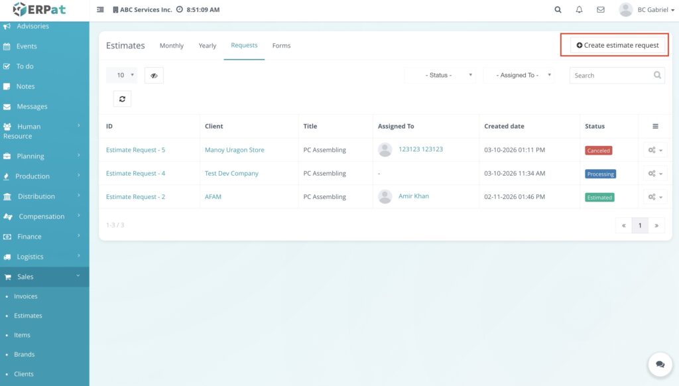Click the notification bell icon

point(579,10)
